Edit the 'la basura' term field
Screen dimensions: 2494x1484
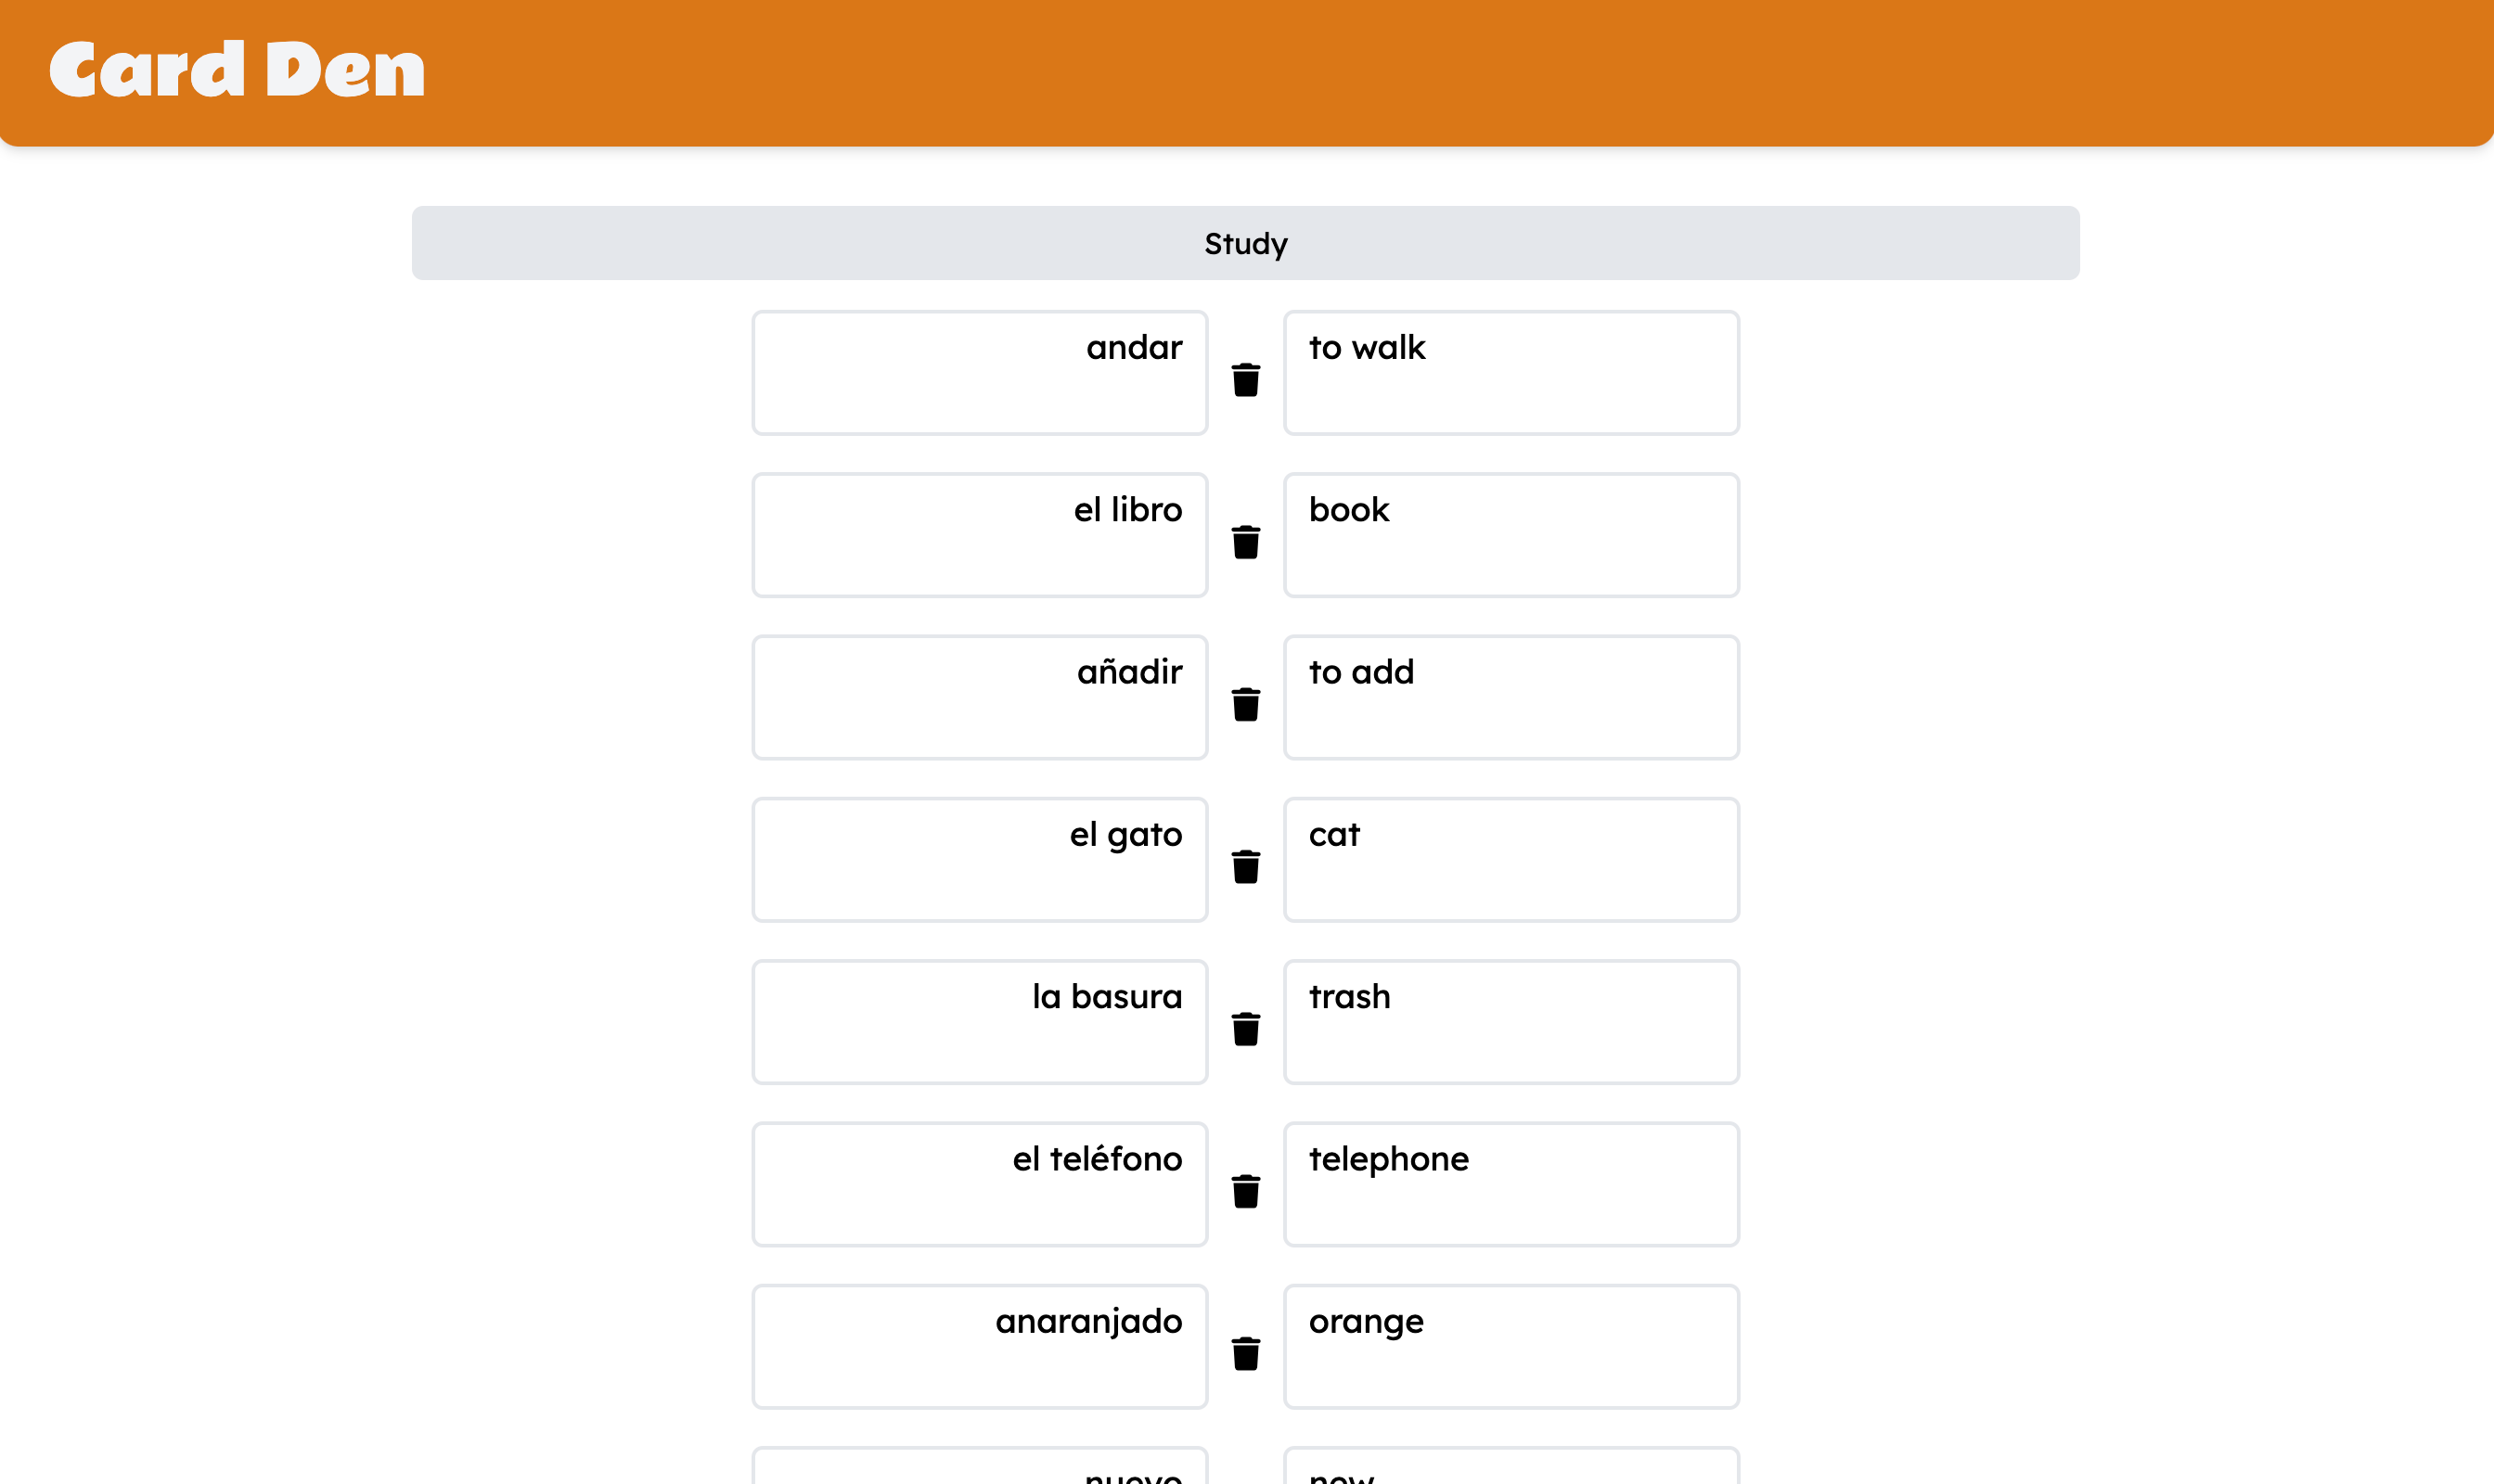pyautogui.click(x=980, y=1020)
